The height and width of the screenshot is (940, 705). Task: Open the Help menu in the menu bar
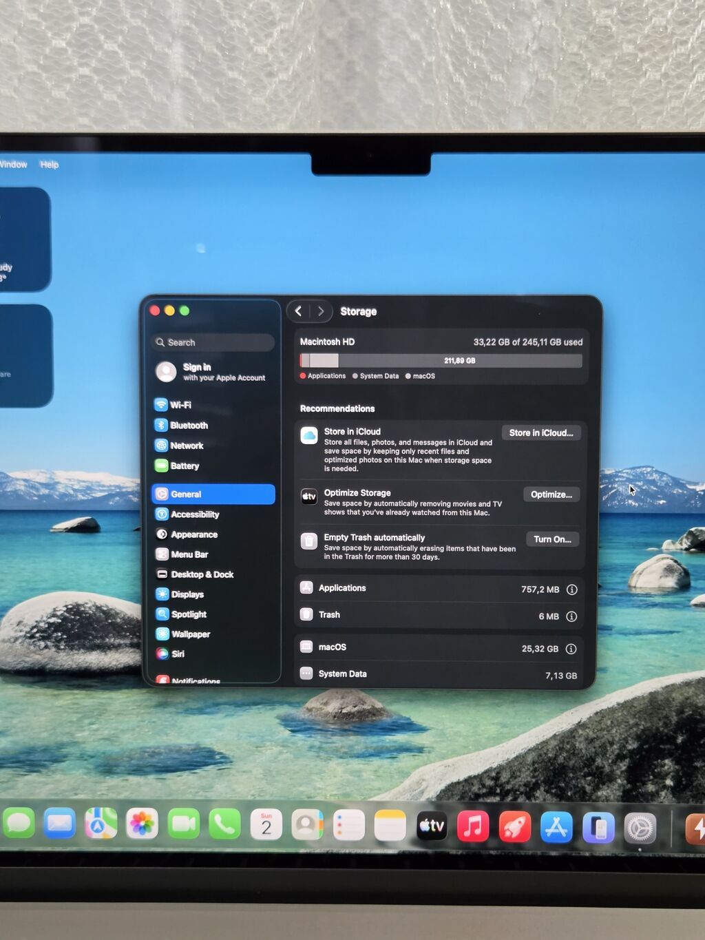pos(50,165)
